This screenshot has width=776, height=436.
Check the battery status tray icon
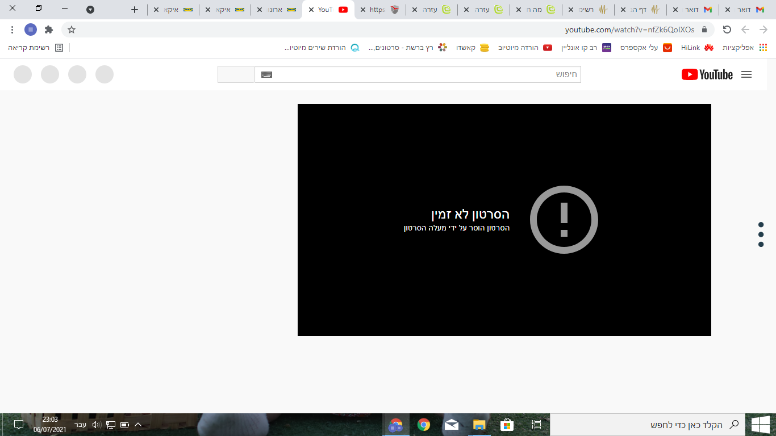124,425
